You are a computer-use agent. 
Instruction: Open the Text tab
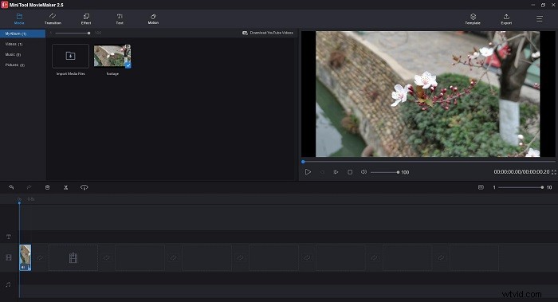[x=120, y=19]
